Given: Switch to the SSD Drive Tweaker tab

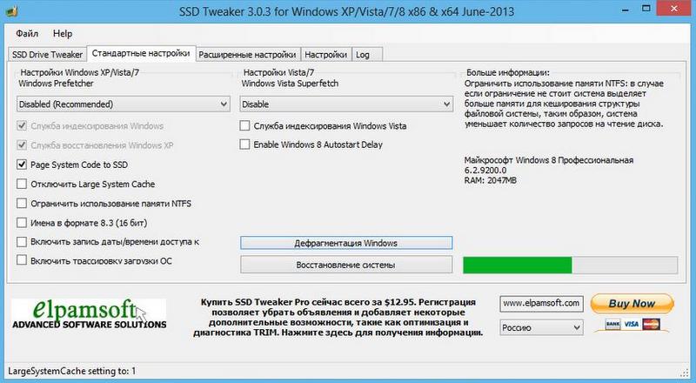Looking at the screenshot, I should [48, 55].
